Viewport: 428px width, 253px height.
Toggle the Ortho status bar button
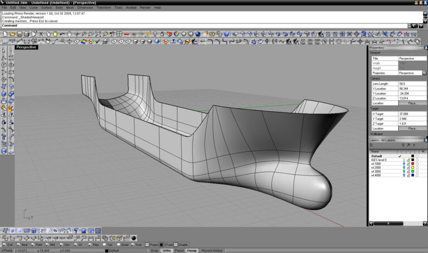pos(166,251)
